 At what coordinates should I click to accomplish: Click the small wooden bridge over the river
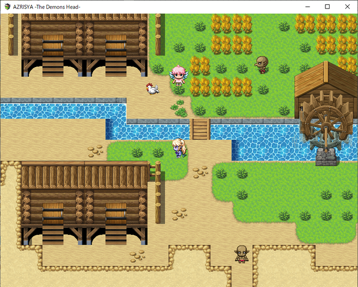200,129
